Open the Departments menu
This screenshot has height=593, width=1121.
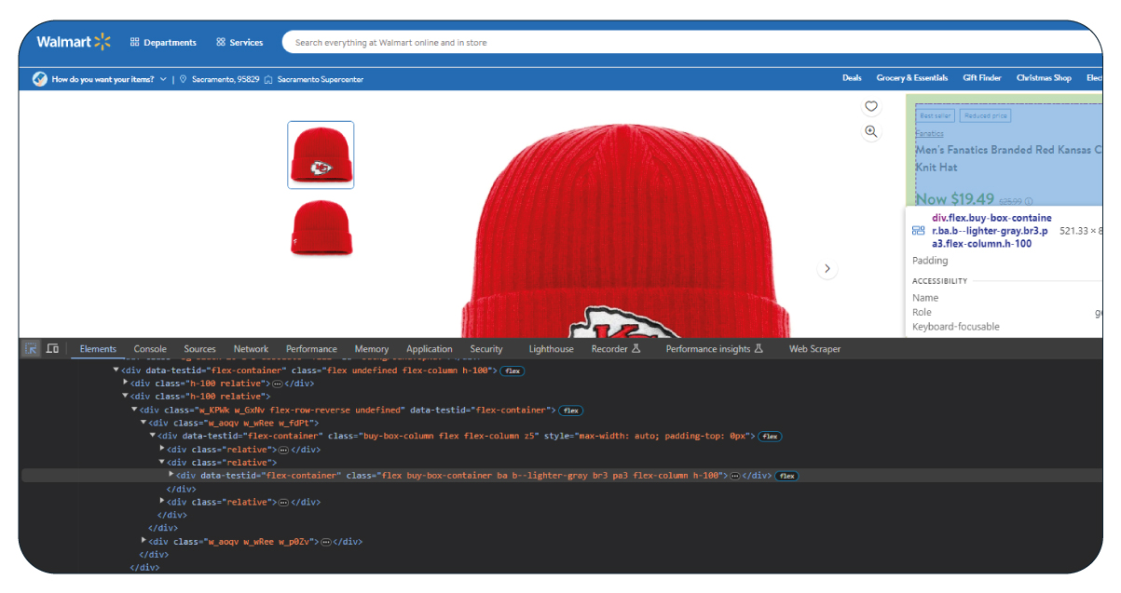tap(163, 42)
